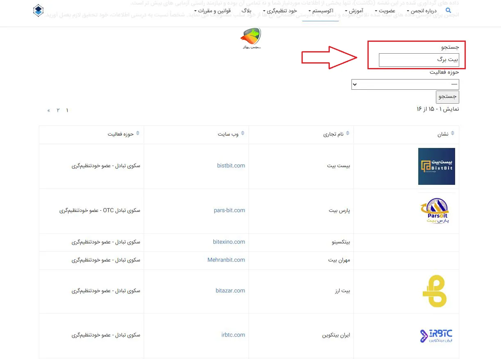
Task: Open the حوزه فعالیت dropdown selector
Action: (405, 84)
